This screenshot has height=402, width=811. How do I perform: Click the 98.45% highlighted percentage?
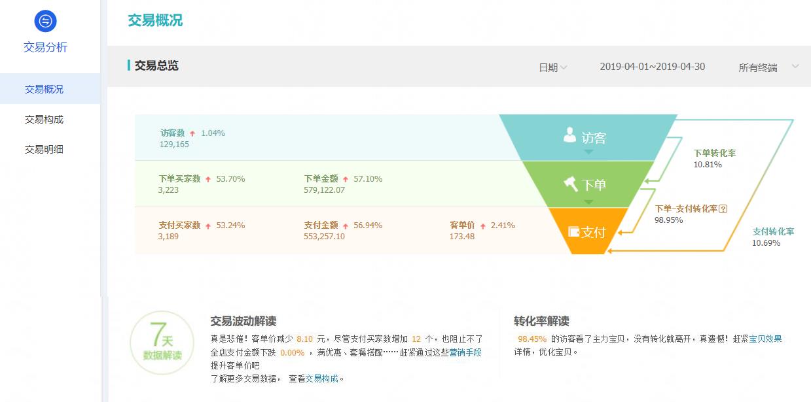point(532,339)
